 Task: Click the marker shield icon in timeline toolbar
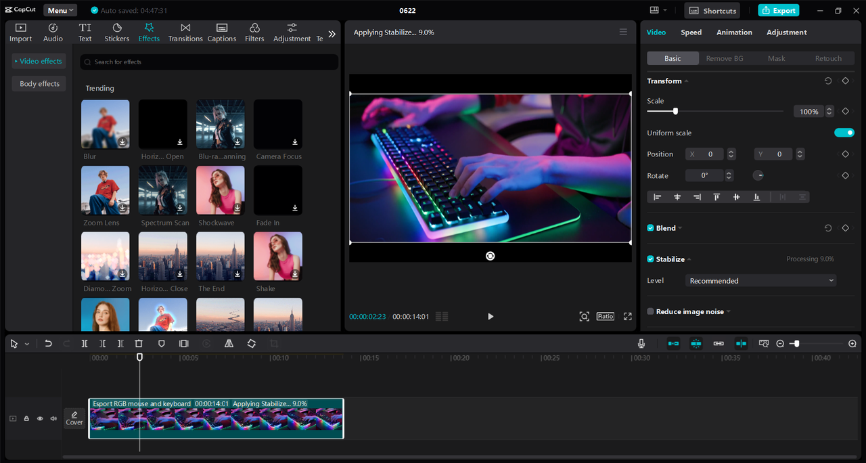click(x=161, y=344)
